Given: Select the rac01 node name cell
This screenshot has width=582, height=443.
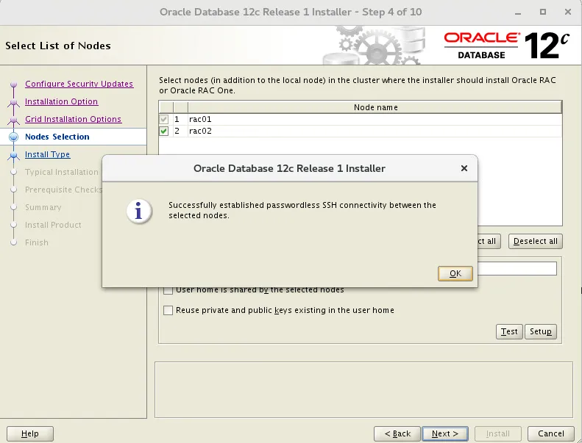Looking at the screenshot, I should (375, 119).
